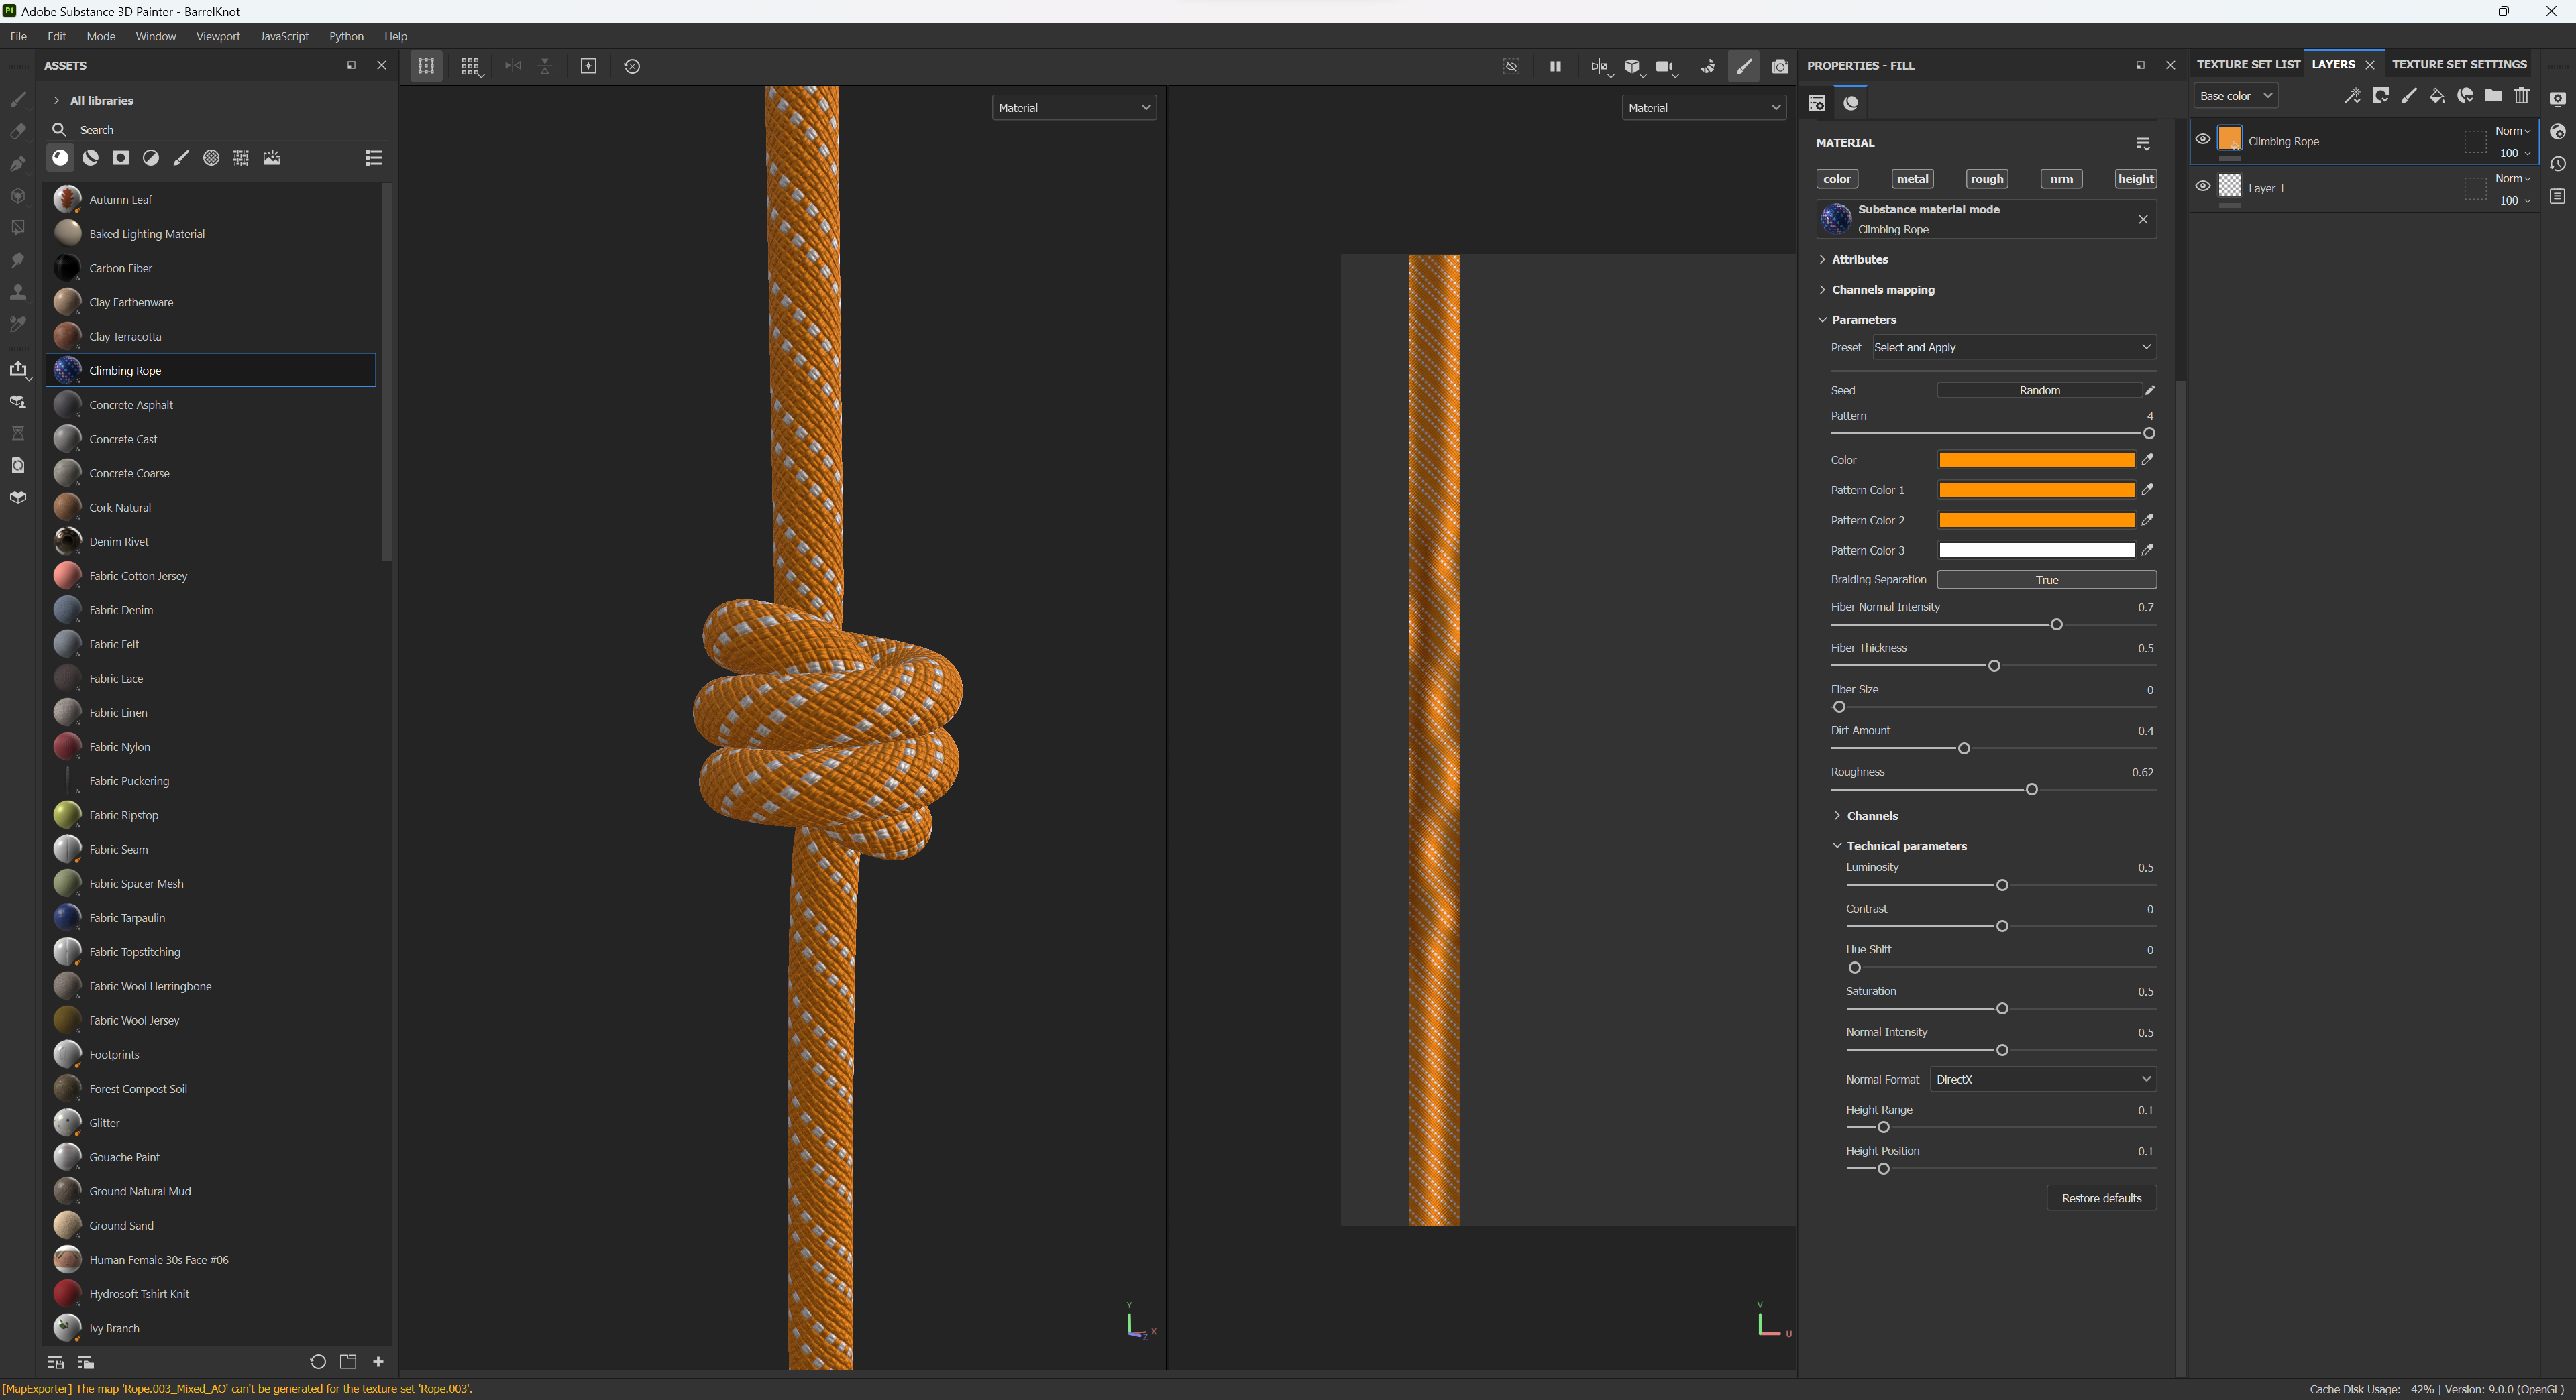
Task: Toggle visibility of Layer 1
Action: pyautogui.click(x=2203, y=187)
